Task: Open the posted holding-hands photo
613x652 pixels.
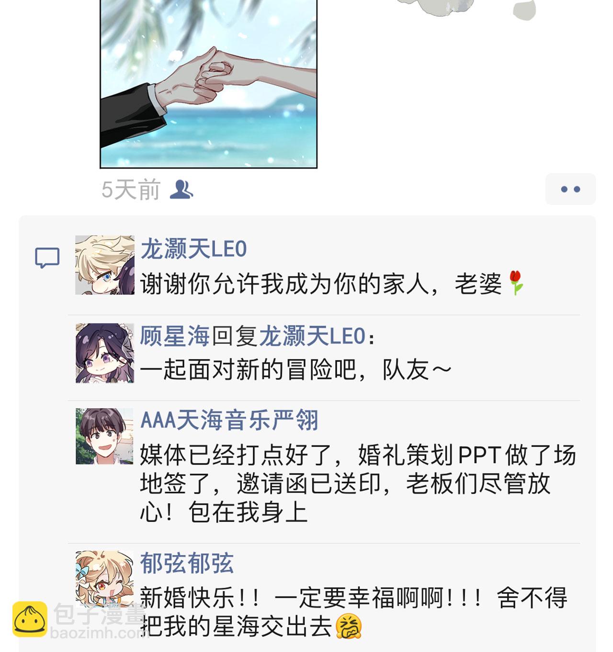Action: tap(208, 84)
